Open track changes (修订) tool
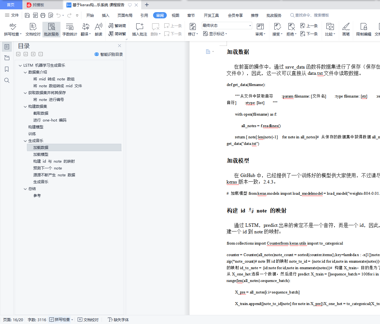This screenshot has width=380, height=324. pos(193,30)
